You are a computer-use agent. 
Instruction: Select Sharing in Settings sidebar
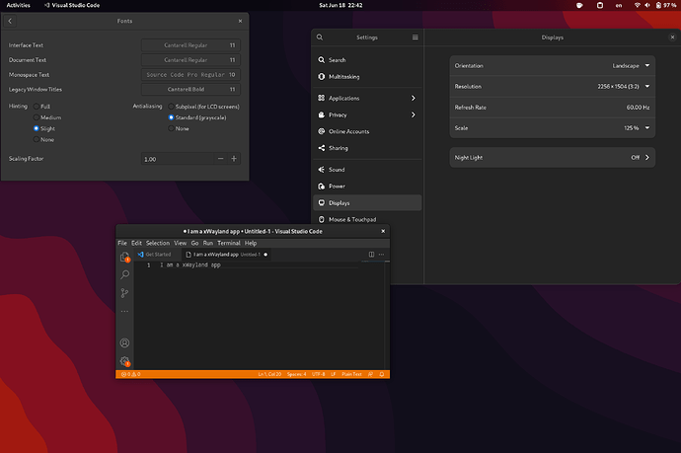(x=367, y=148)
